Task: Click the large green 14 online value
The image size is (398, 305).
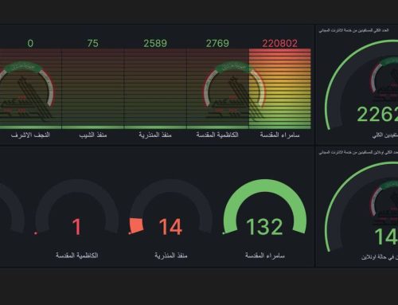Action: (x=386, y=237)
